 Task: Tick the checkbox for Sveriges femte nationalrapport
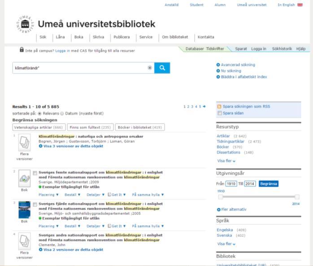click(35, 173)
